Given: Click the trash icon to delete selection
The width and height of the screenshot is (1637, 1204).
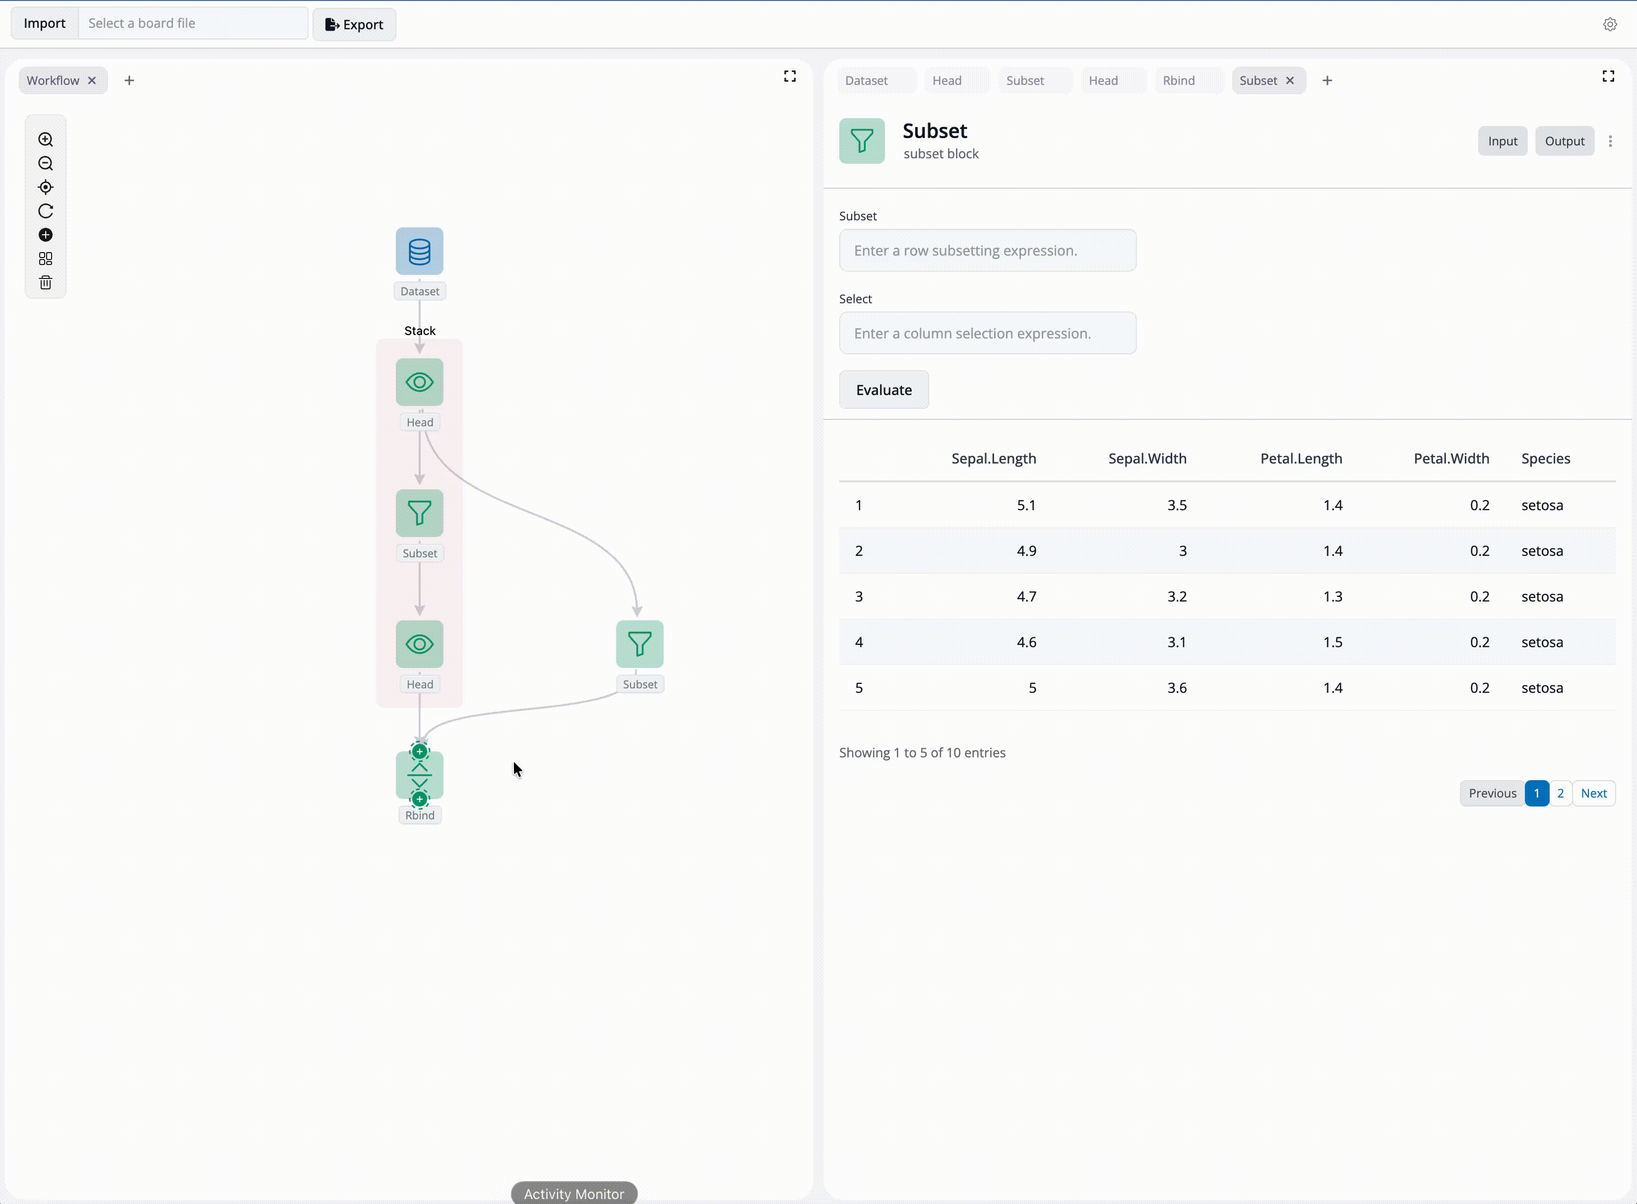Looking at the screenshot, I should (45, 283).
